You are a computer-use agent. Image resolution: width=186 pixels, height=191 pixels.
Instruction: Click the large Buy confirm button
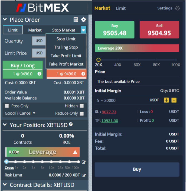pyautogui.click(x=137, y=169)
